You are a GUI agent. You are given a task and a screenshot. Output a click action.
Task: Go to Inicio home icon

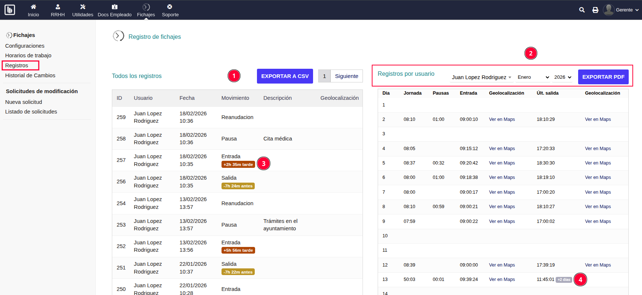(x=33, y=7)
